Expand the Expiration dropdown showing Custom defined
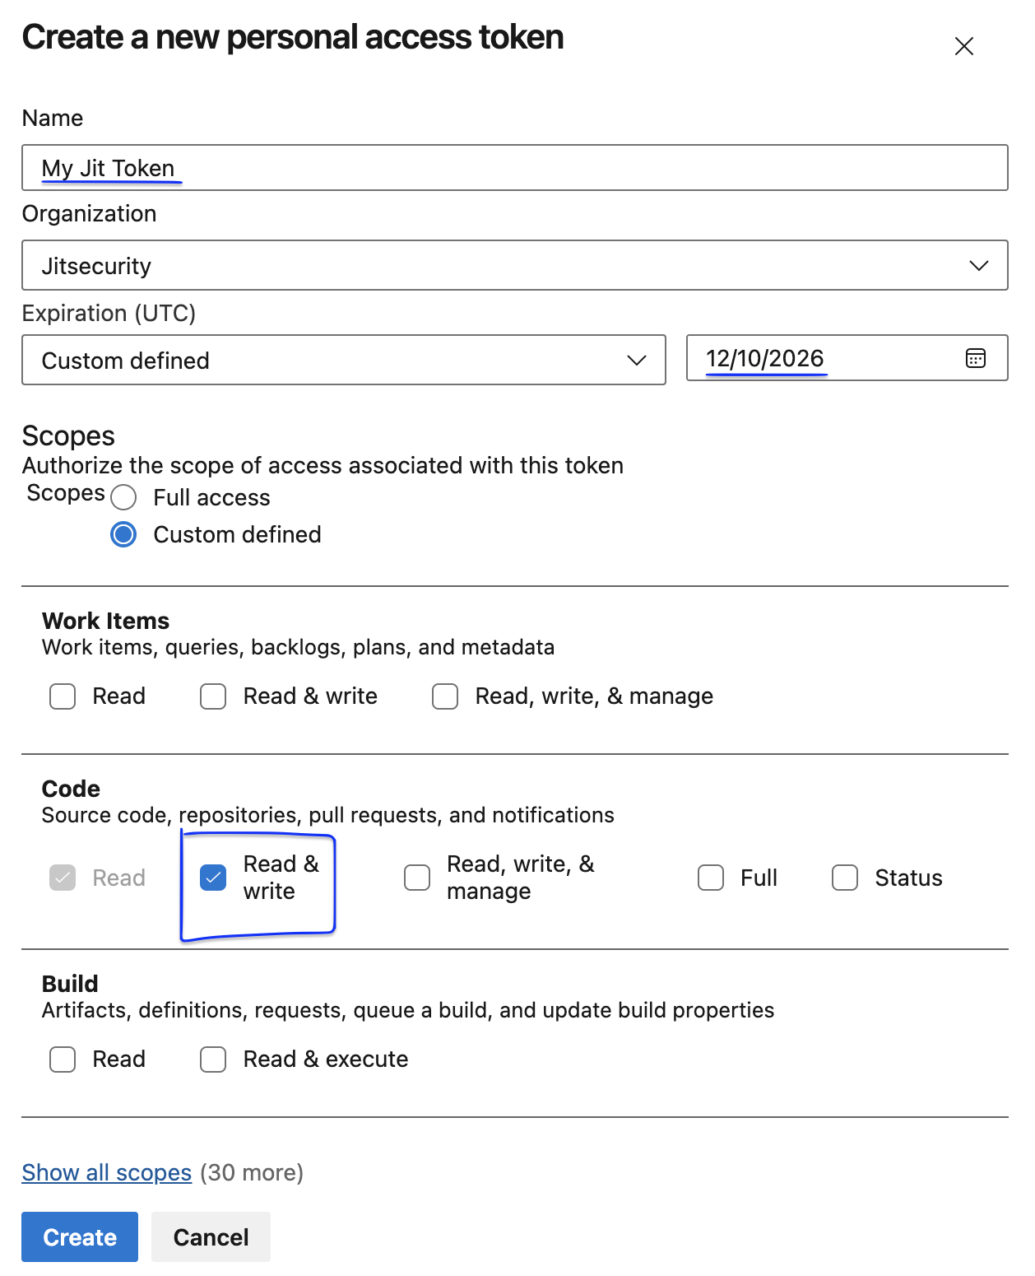Image resolution: width=1035 pixels, height=1276 pixels. click(x=344, y=360)
